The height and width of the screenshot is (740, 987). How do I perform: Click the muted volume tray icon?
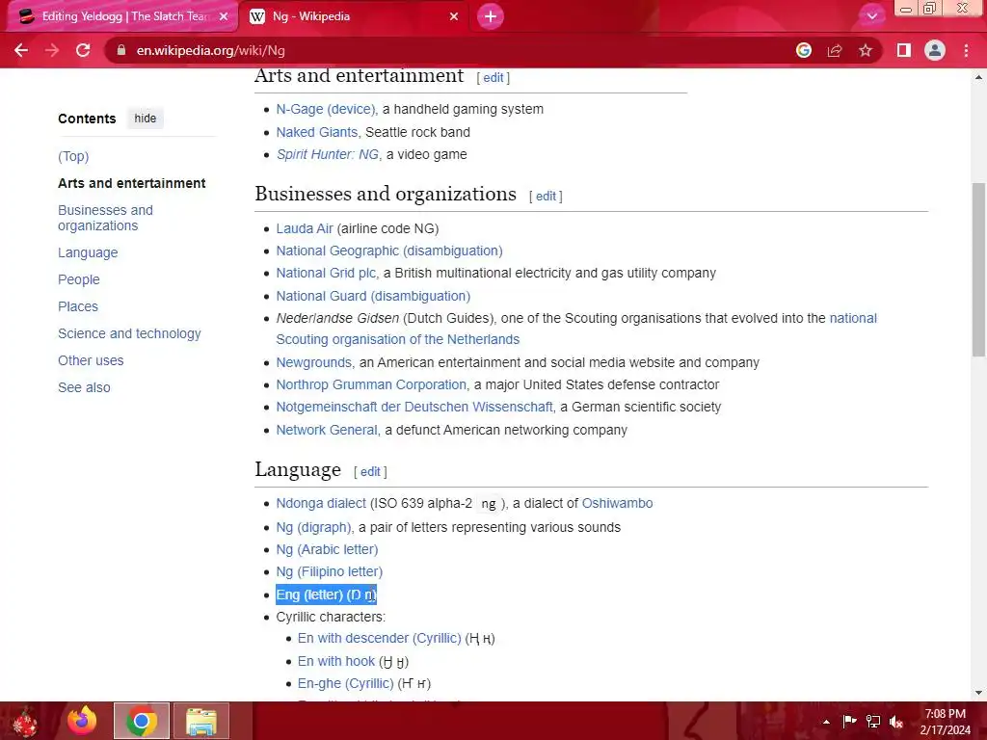(895, 722)
